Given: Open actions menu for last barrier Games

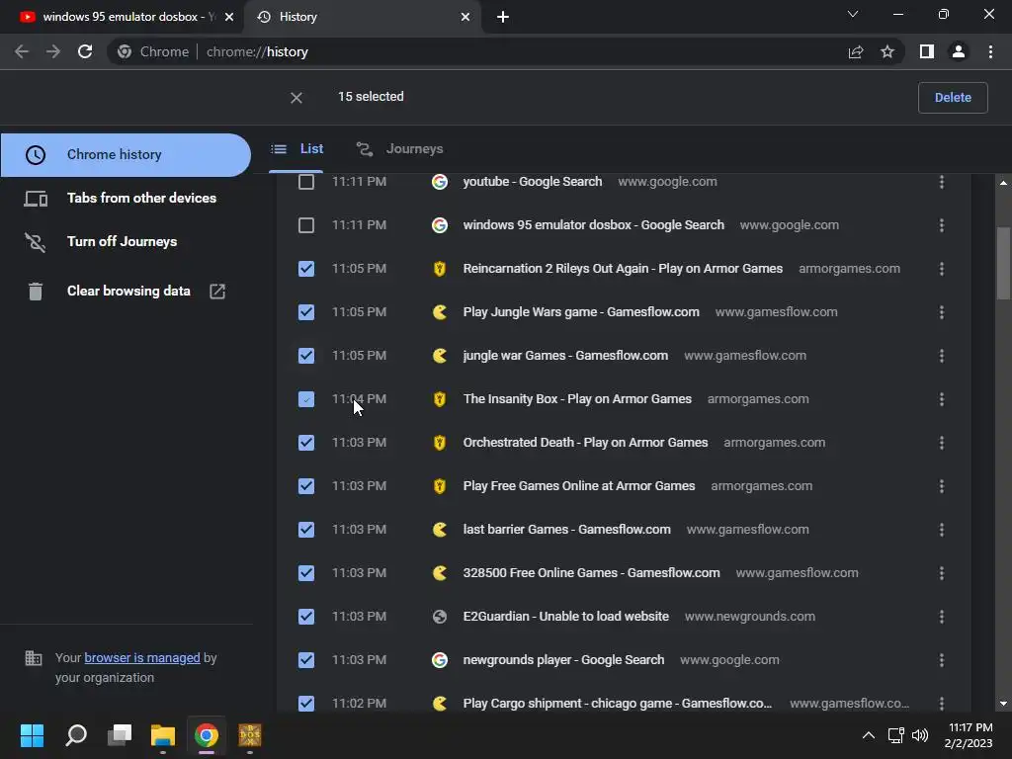Looking at the screenshot, I should coord(942,530).
